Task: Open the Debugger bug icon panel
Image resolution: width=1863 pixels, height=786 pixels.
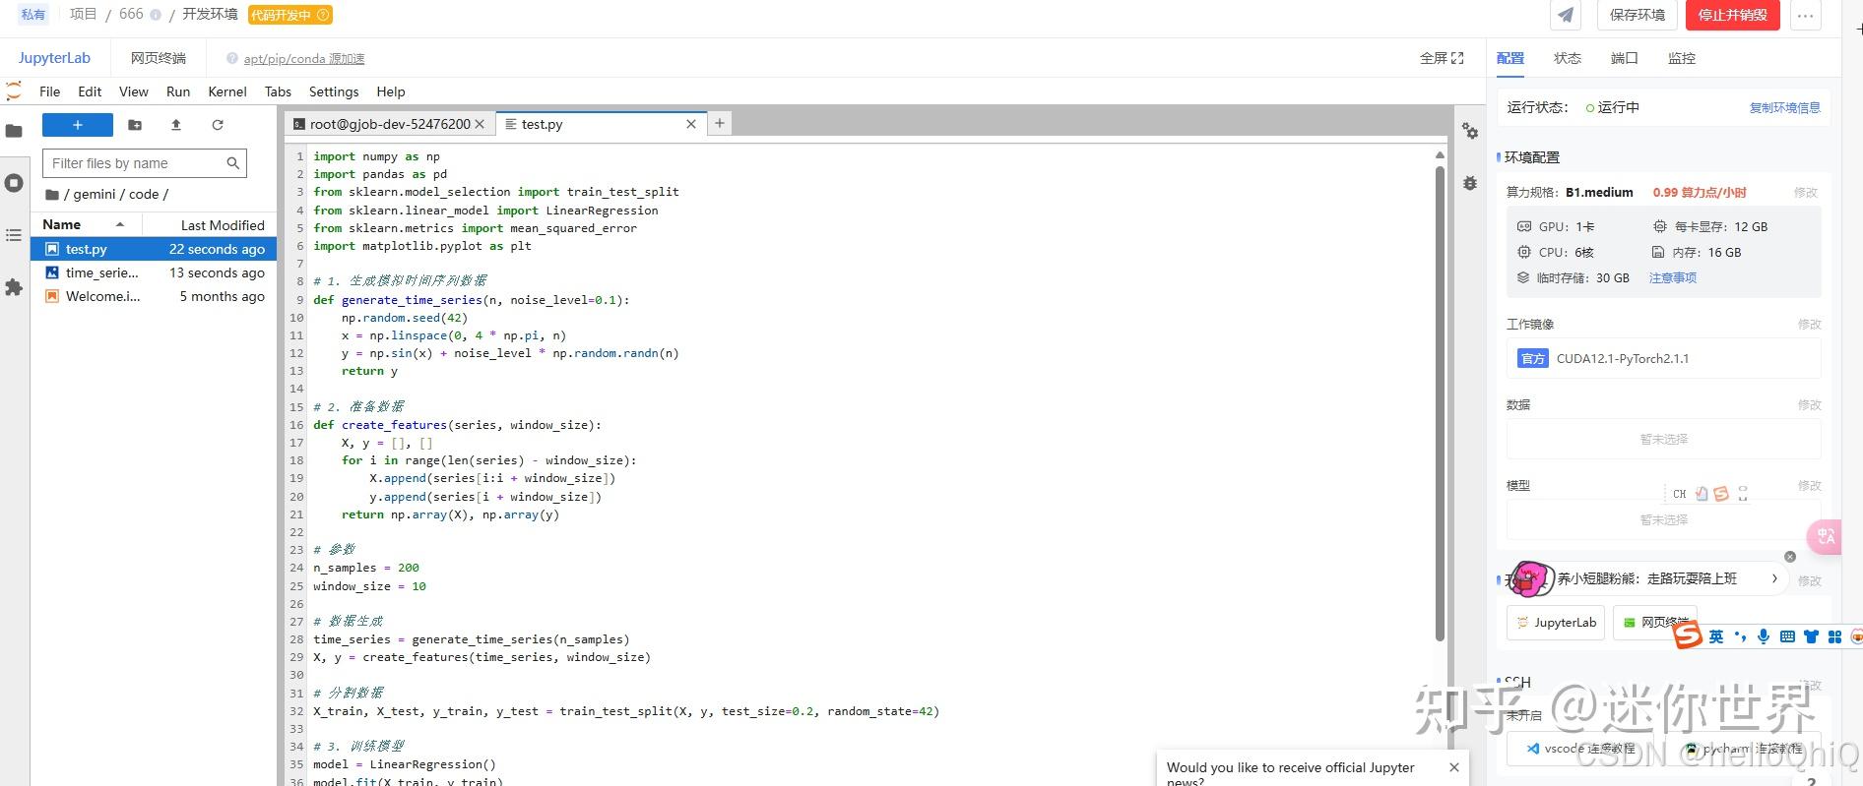Action: click(1470, 183)
